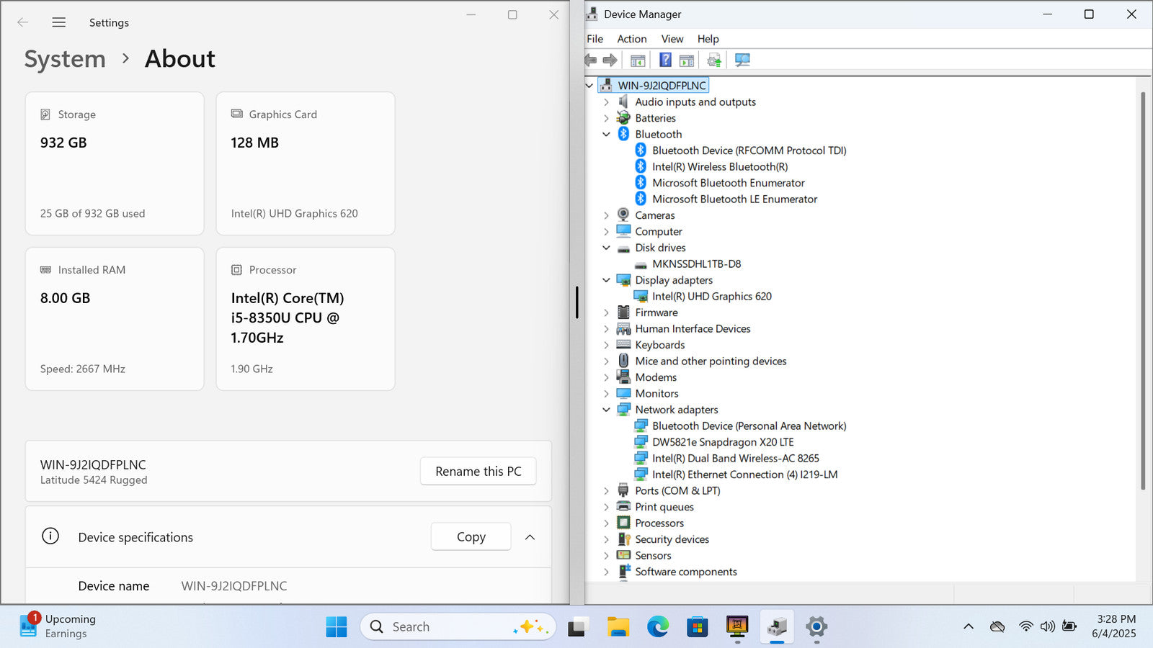Select the Modems category icon

click(623, 377)
